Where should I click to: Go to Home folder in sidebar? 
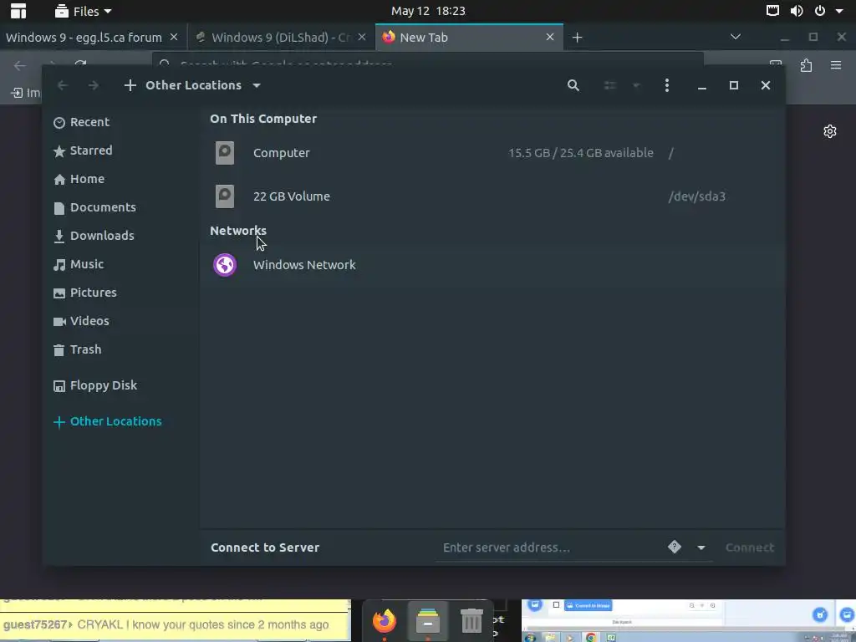pos(79,179)
